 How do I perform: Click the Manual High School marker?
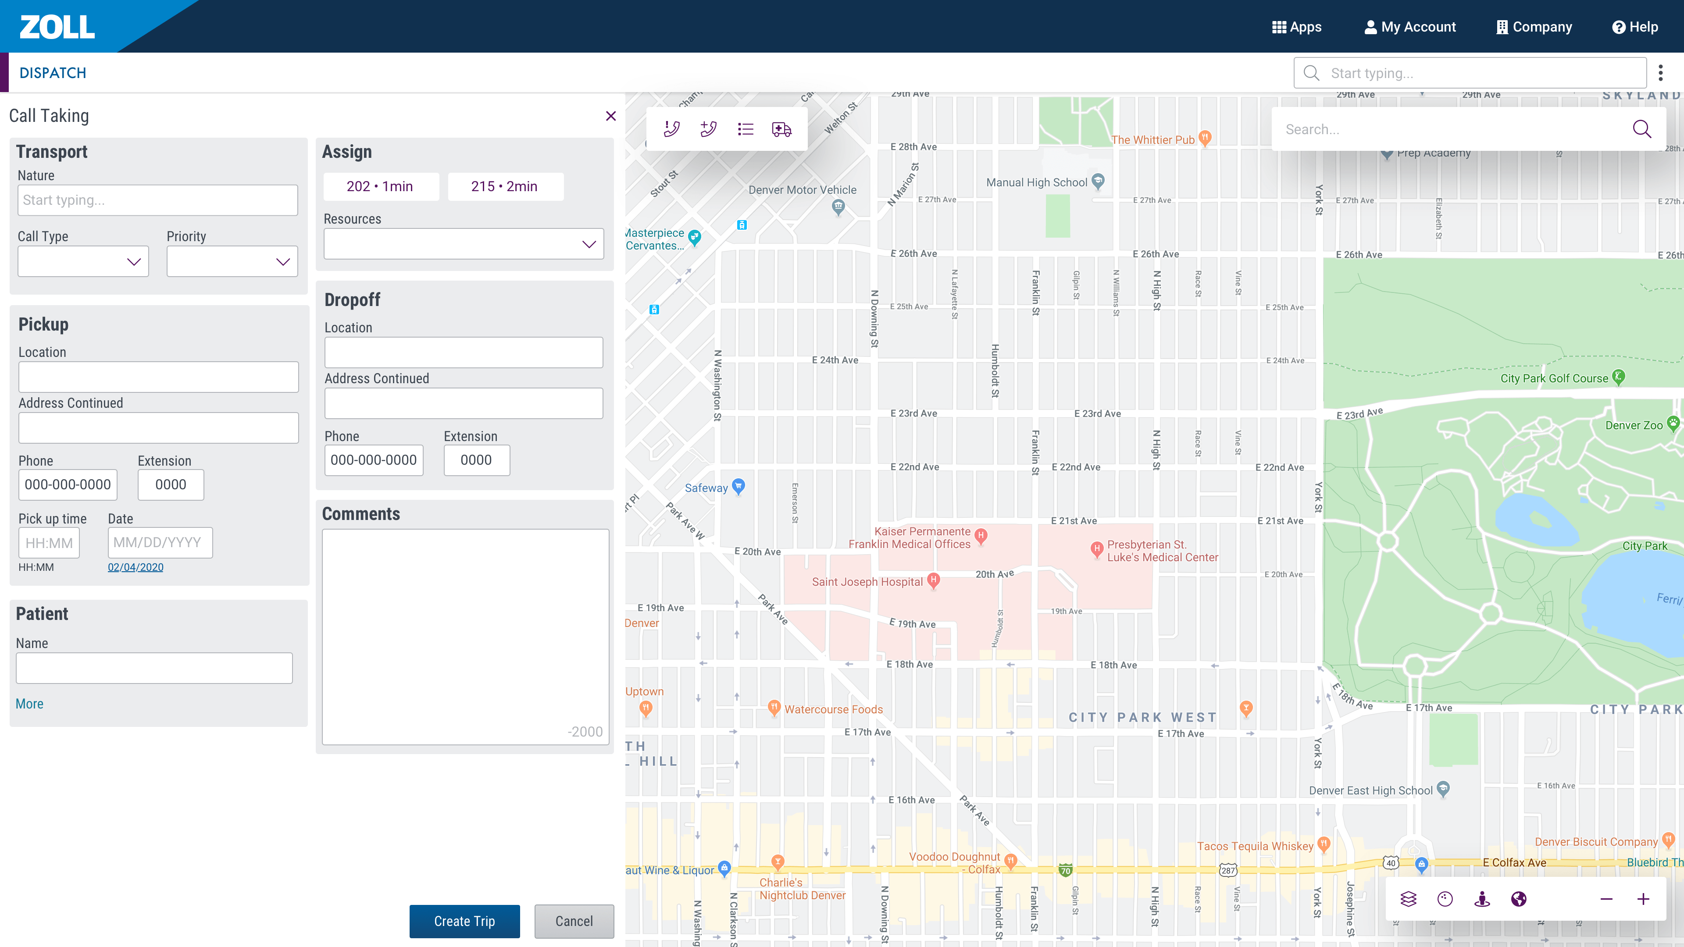[x=1098, y=181]
